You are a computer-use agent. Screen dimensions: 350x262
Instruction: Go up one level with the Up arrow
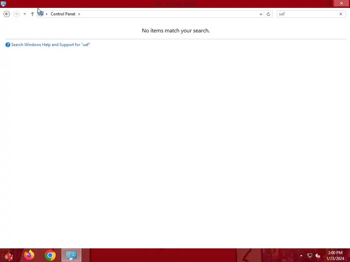32,14
